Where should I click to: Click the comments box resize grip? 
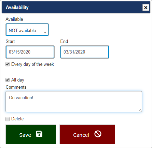click(x=140, y=110)
